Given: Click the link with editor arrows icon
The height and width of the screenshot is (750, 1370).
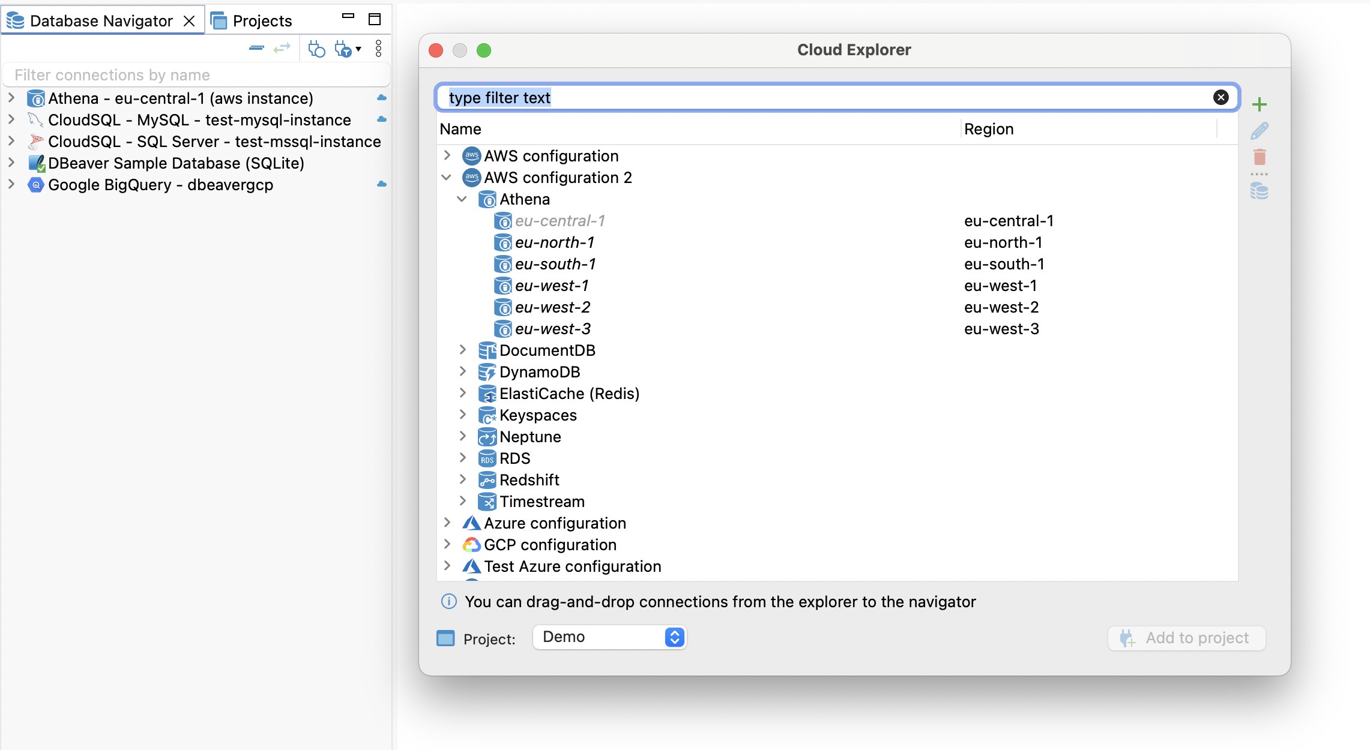Looking at the screenshot, I should click(x=282, y=48).
